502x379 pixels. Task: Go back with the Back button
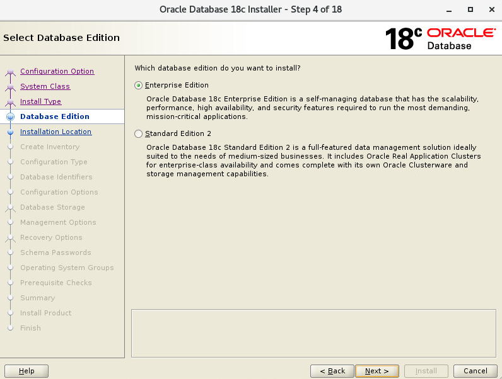point(332,371)
